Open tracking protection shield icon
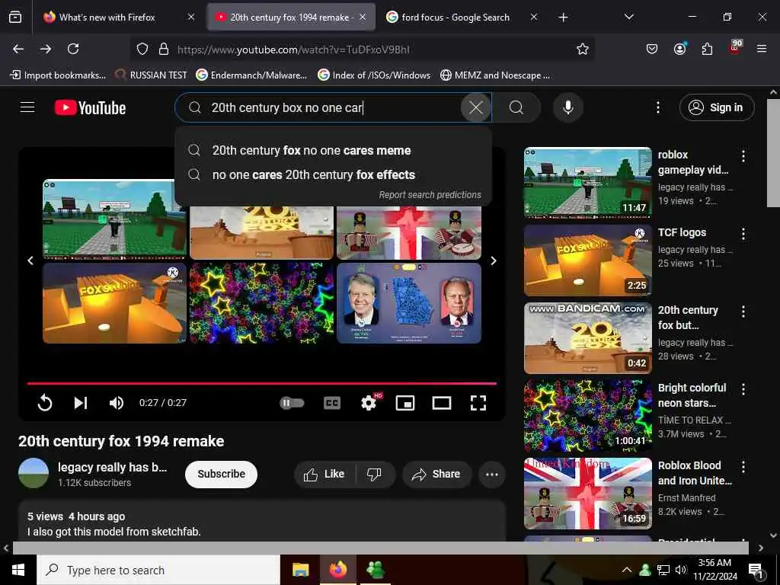The width and height of the screenshot is (780, 585). (142, 49)
